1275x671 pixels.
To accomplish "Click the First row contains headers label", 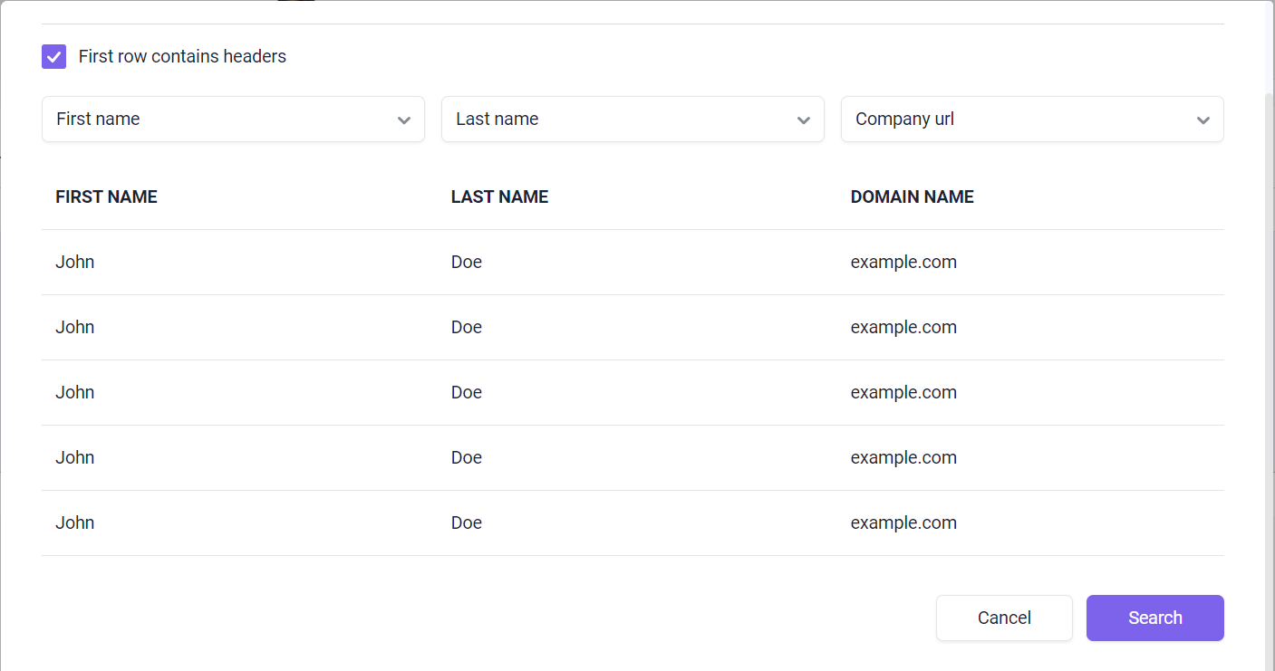I will click(182, 56).
